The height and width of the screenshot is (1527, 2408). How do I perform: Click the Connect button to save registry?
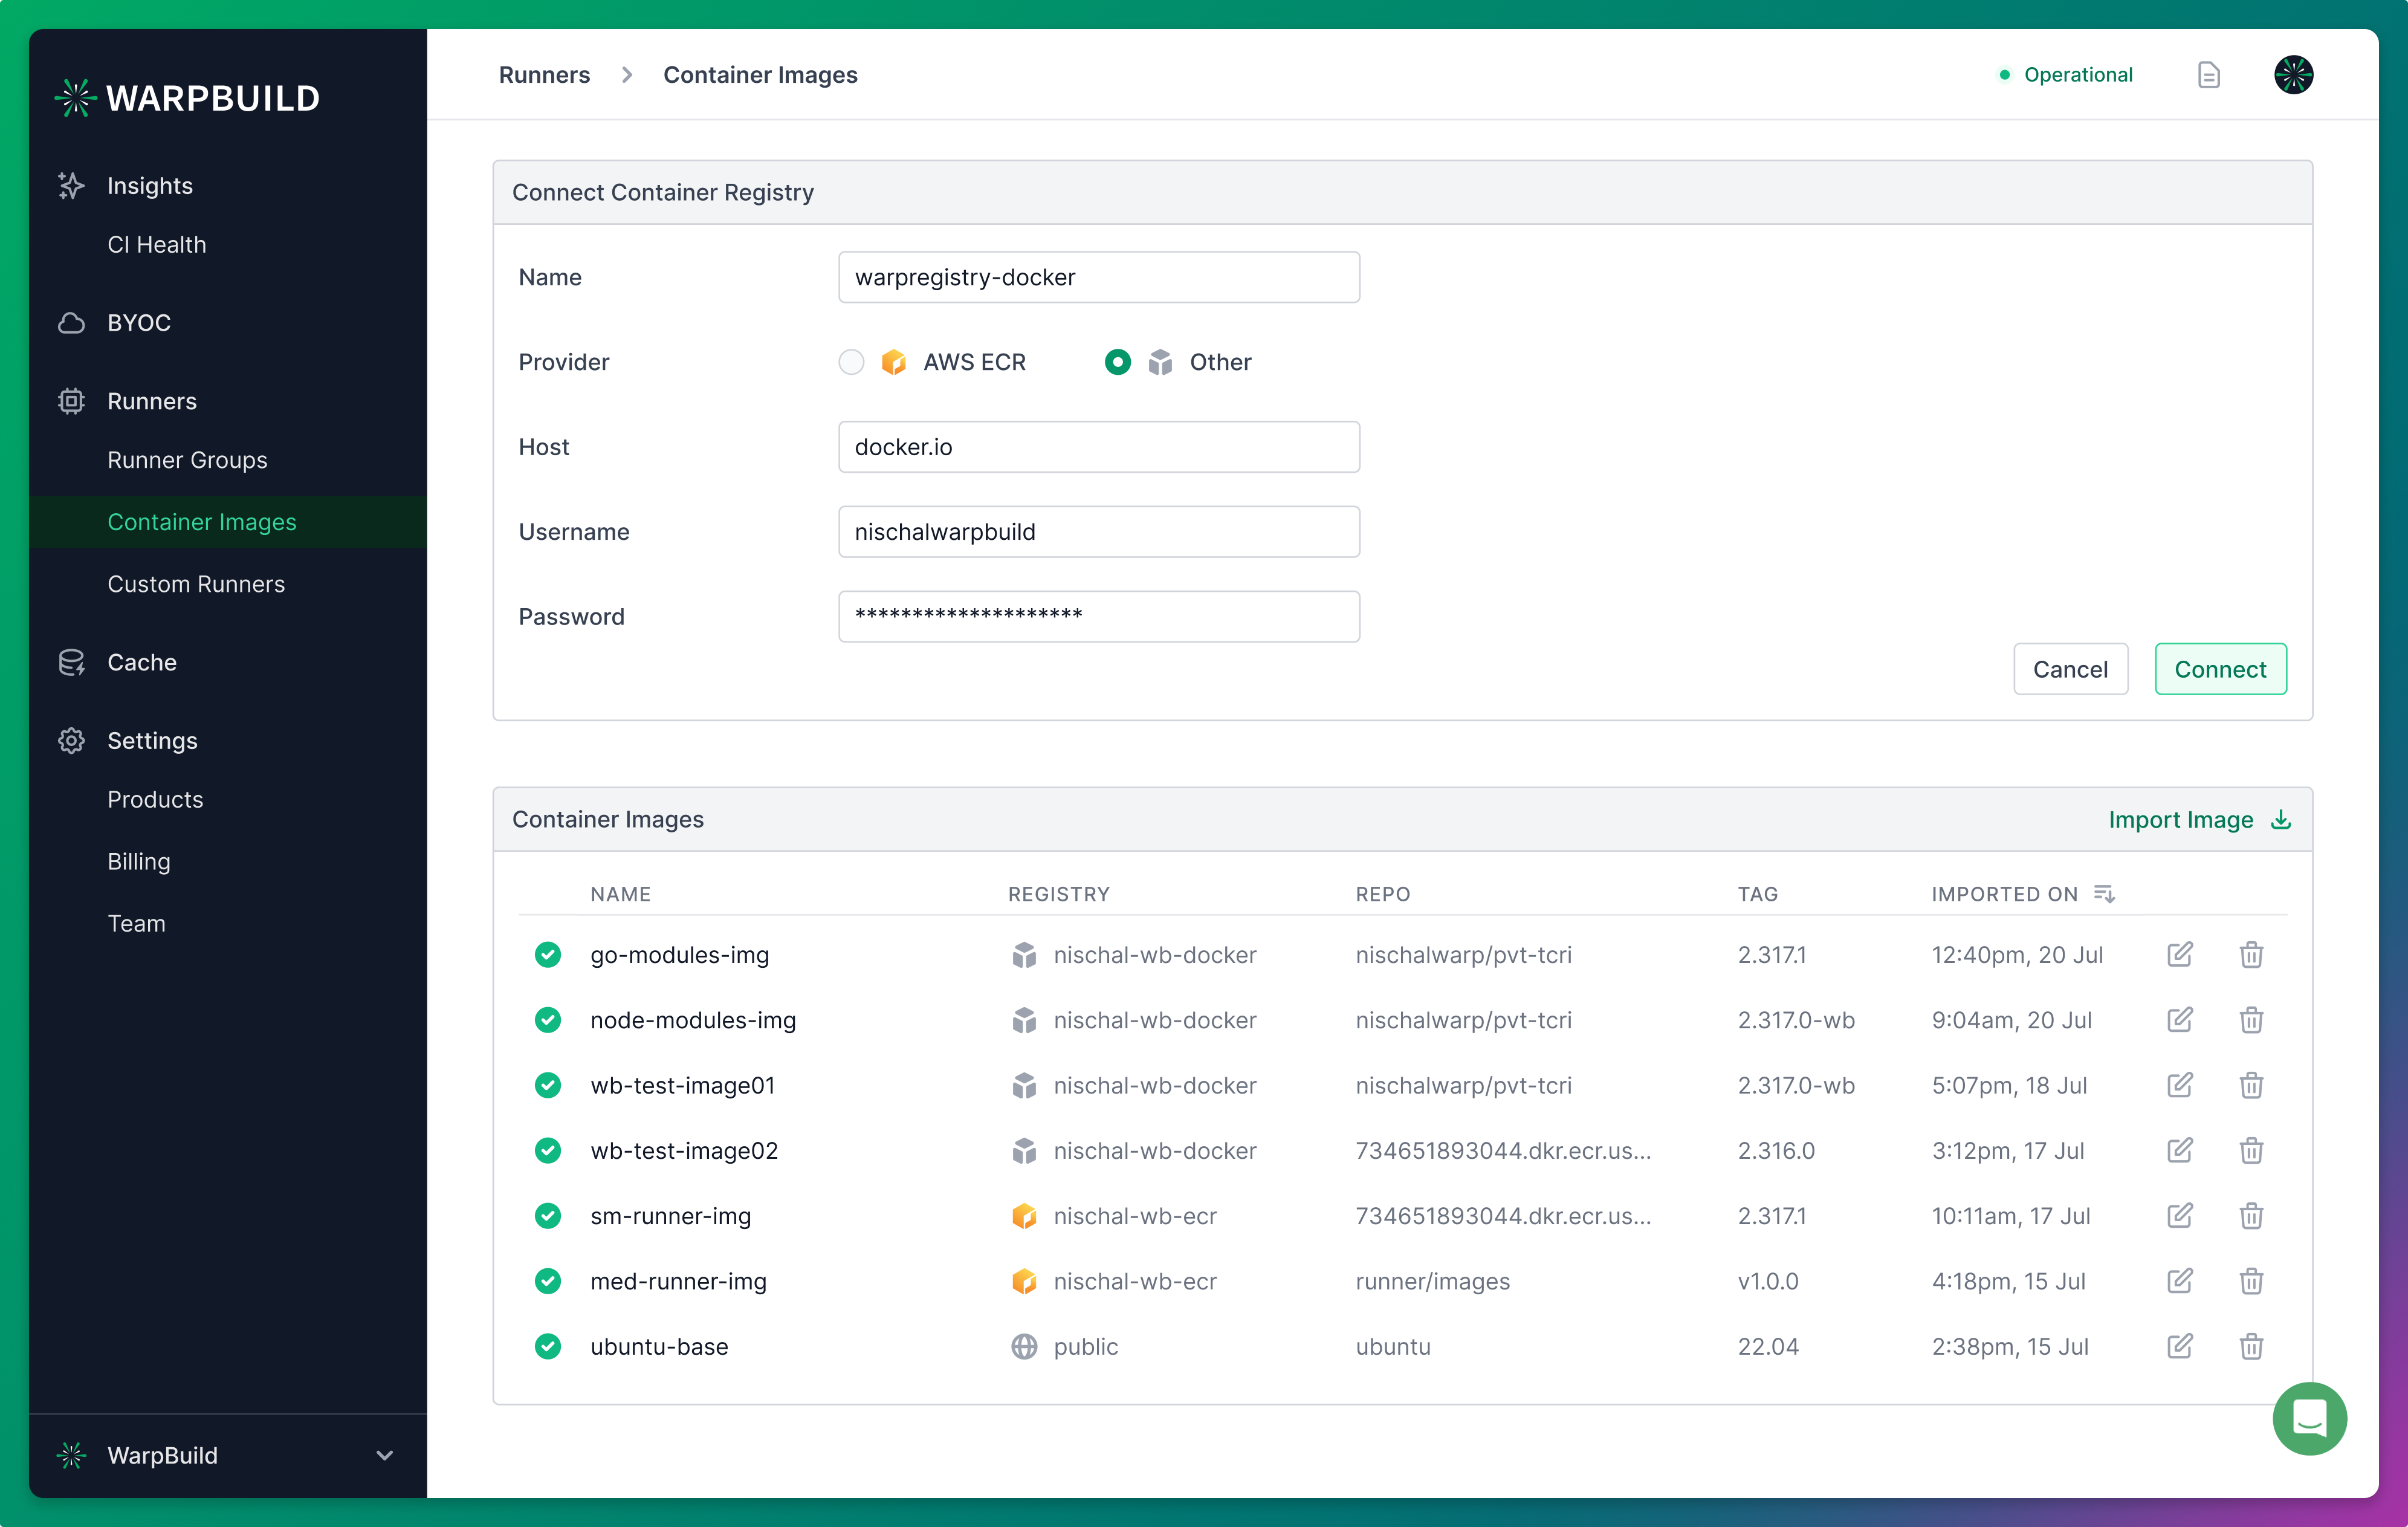click(x=2218, y=669)
